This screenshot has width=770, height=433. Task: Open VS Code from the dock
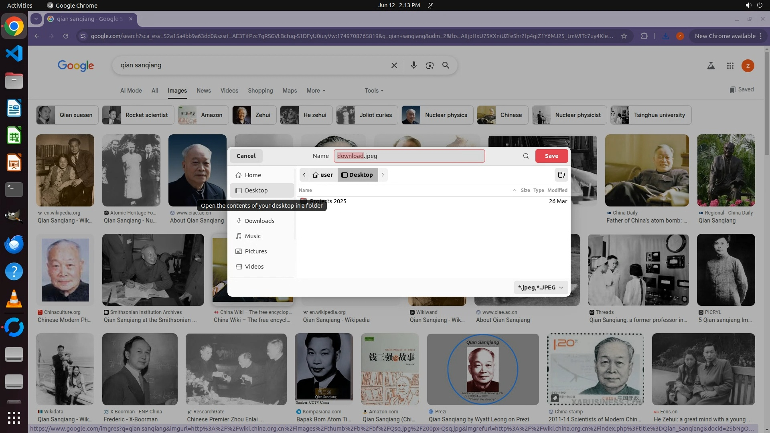(x=14, y=53)
